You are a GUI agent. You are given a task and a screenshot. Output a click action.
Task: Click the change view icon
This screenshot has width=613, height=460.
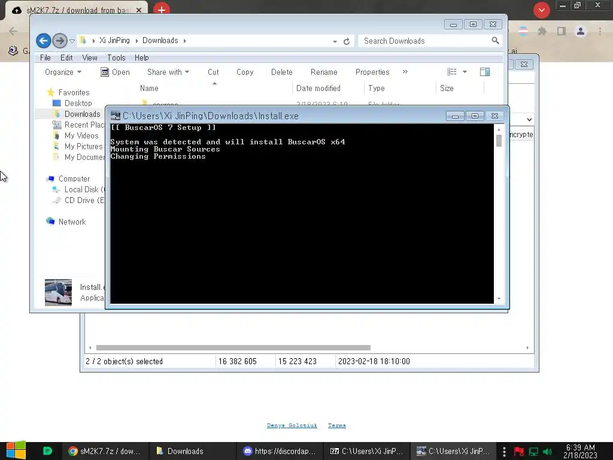[x=451, y=72]
